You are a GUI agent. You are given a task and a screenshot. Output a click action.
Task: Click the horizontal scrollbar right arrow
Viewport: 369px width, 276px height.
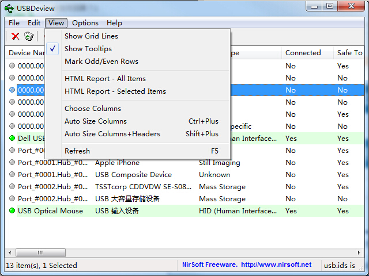point(359,252)
